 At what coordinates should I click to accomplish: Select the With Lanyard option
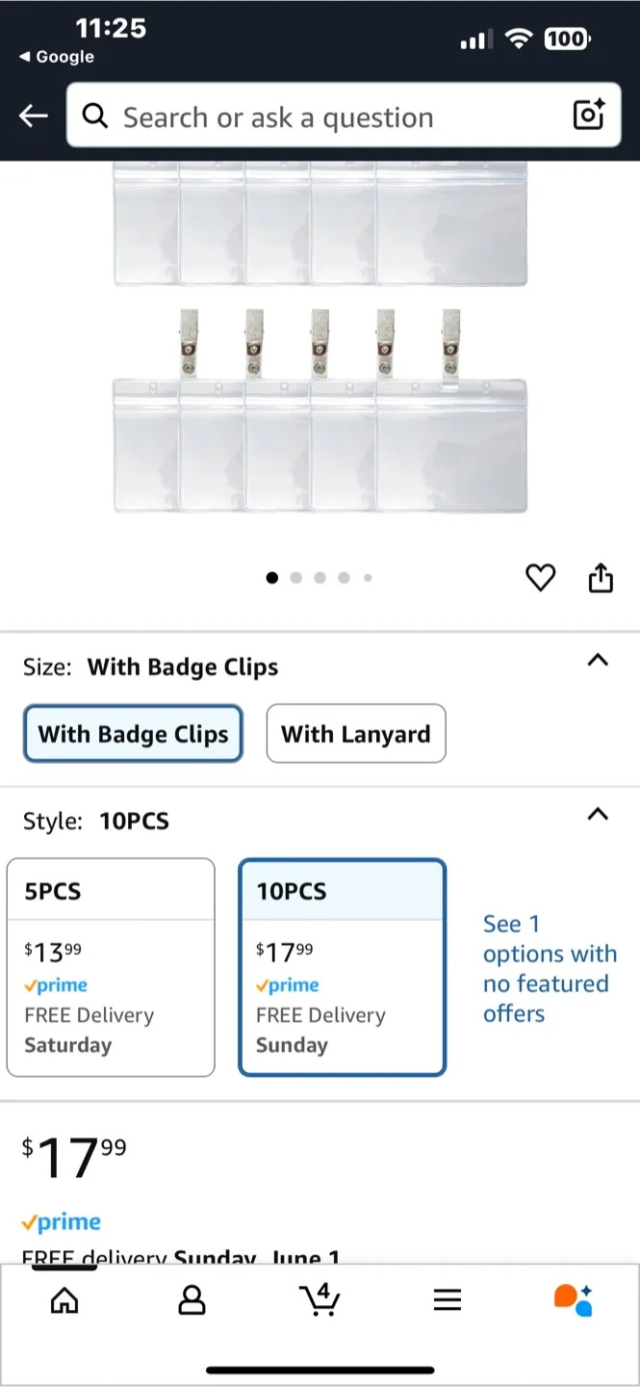pyautogui.click(x=356, y=734)
